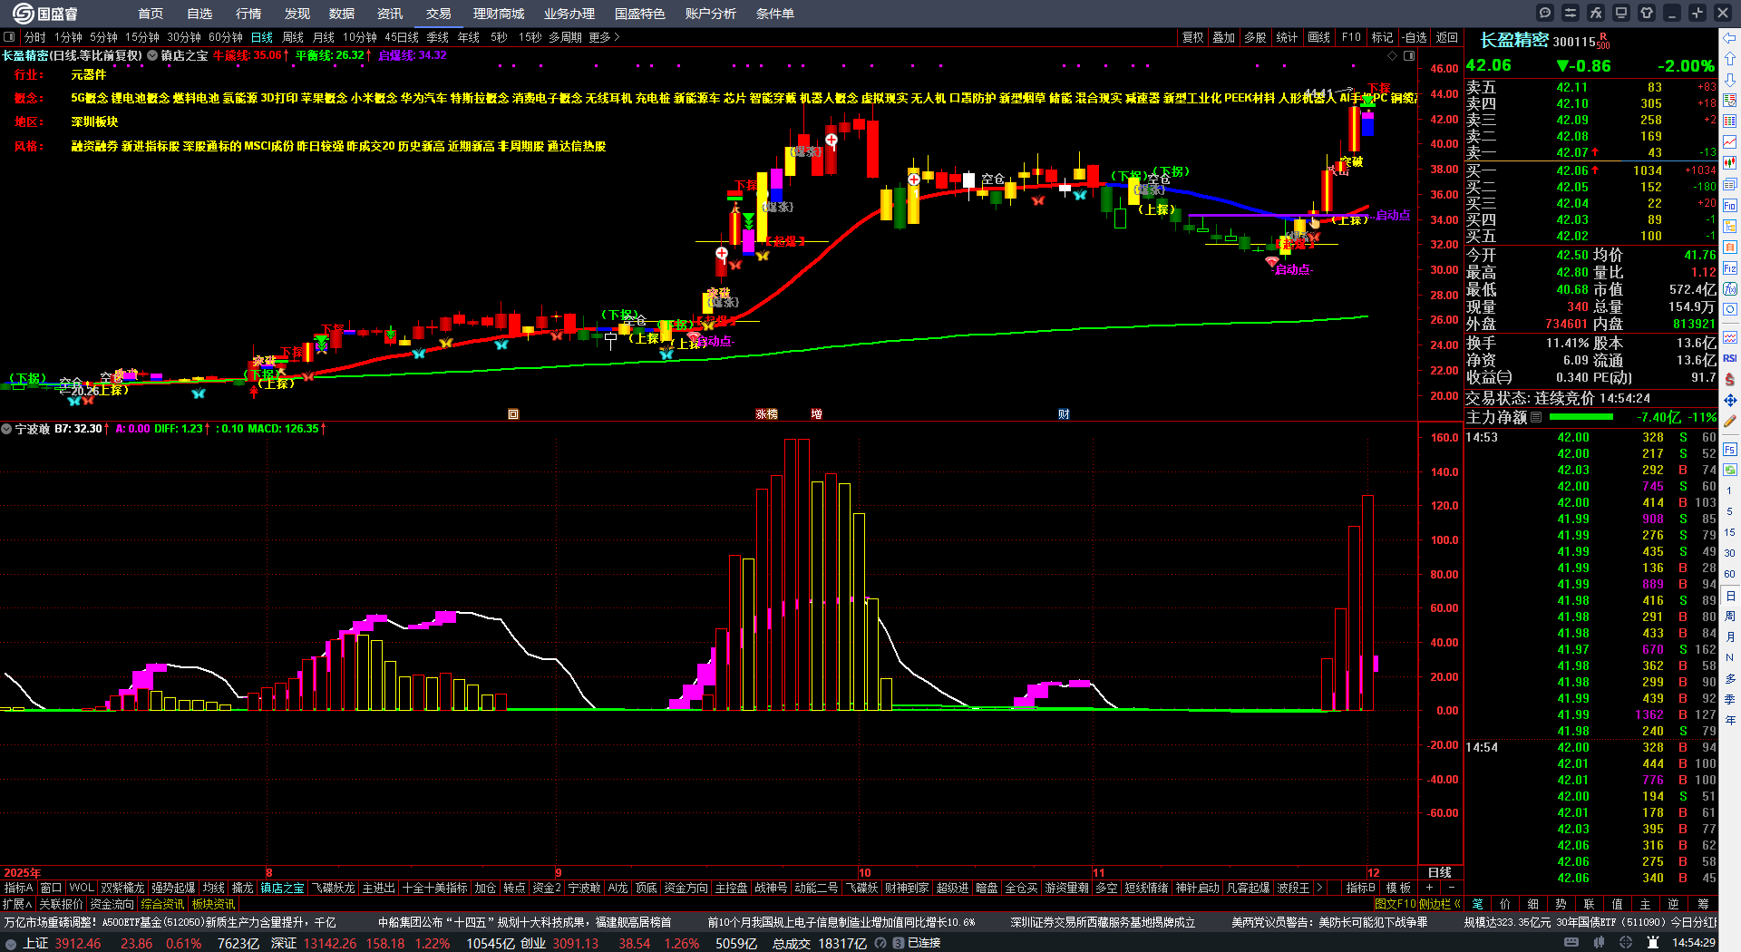1741x952 pixels.
Task: Click the 图文F10 link
Action: (x=1395, y=904)
